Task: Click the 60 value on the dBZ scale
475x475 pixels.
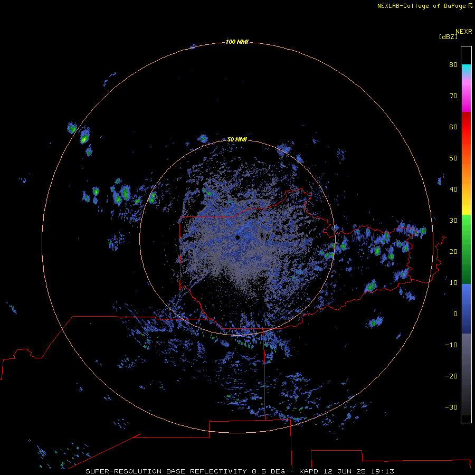Action: point(453,127)
